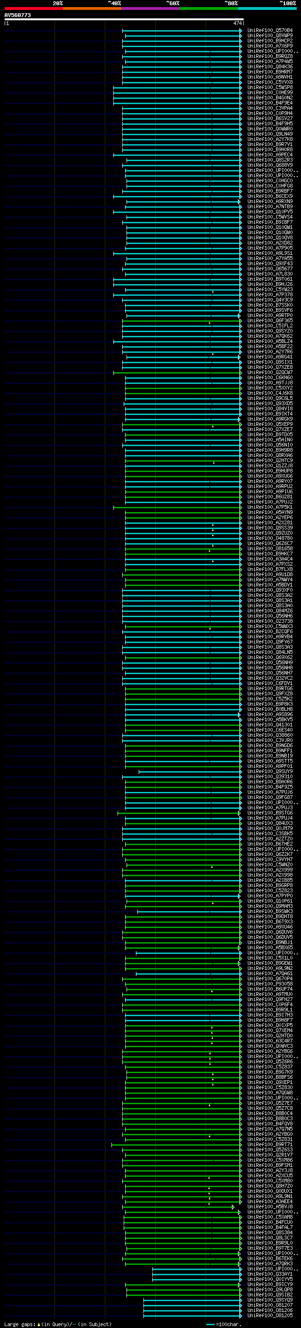Viewport: 301px width, 1328px height.
Task: Select the UniRef100_A9PEC4 label
Action: point(269,155)
